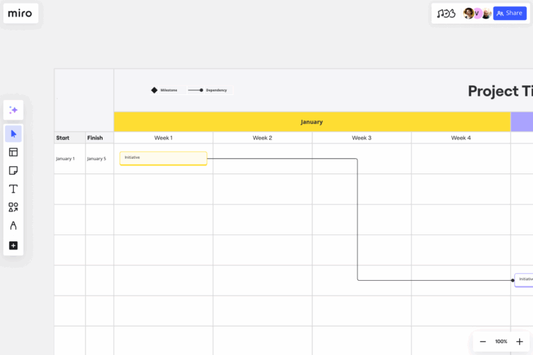This screenshot has width=533, height=355.
Task: Open the activities and reactions icon
Action: click(x=446, y=13)
